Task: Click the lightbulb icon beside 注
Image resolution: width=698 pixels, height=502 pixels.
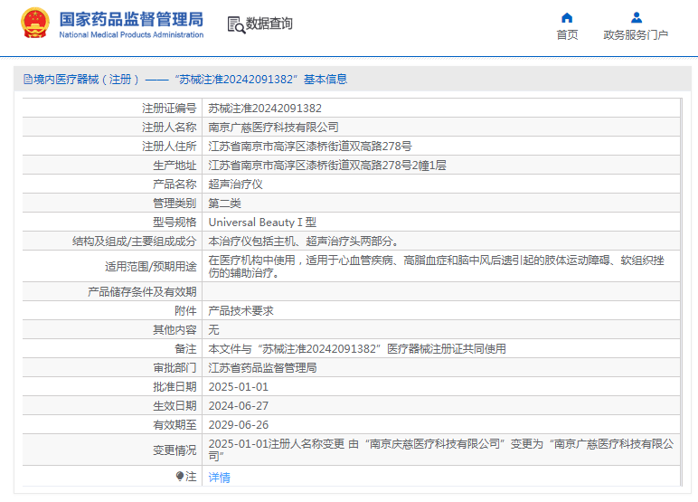Action: tap(180, 477)
